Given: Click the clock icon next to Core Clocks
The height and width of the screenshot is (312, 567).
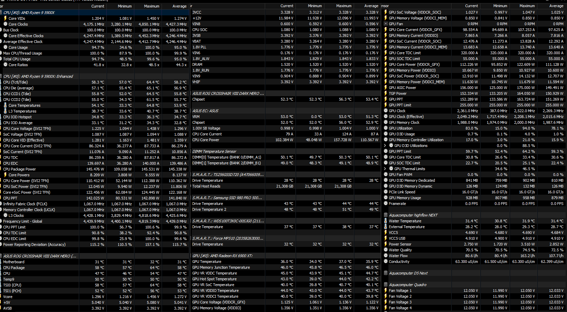Looking at the screenshot, I should tap(5, 24).
